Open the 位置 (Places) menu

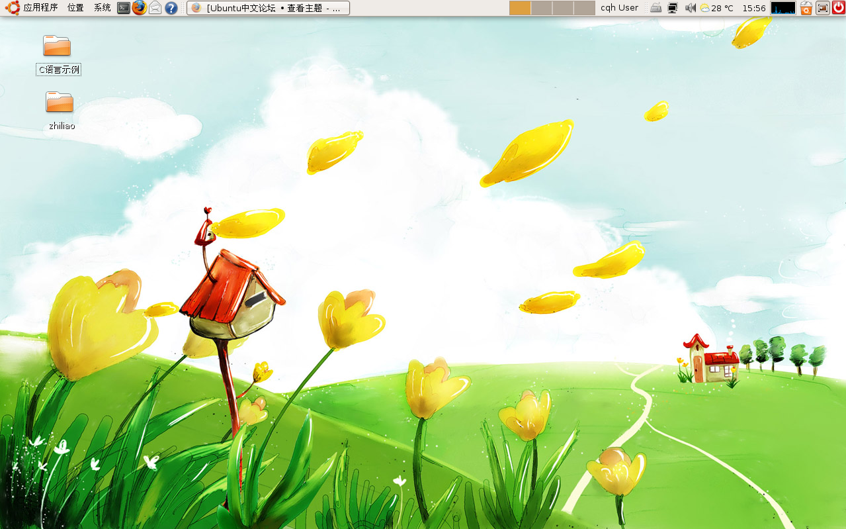[x=75, y=8]
